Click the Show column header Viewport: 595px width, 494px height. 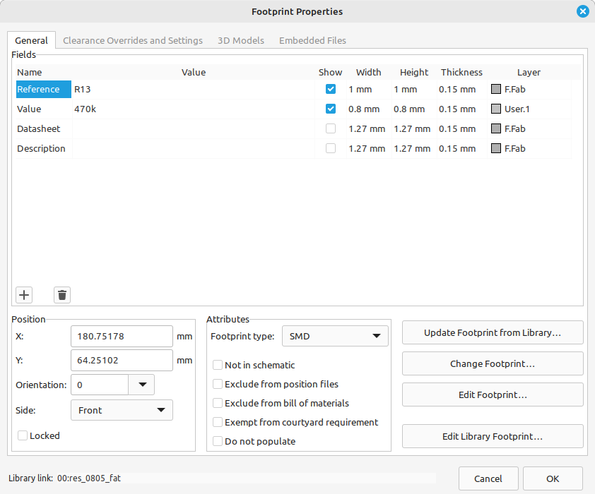pos(331,72)
